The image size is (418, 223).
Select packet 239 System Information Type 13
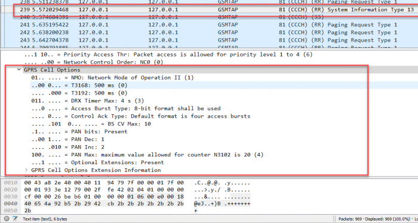pos(209,10)
